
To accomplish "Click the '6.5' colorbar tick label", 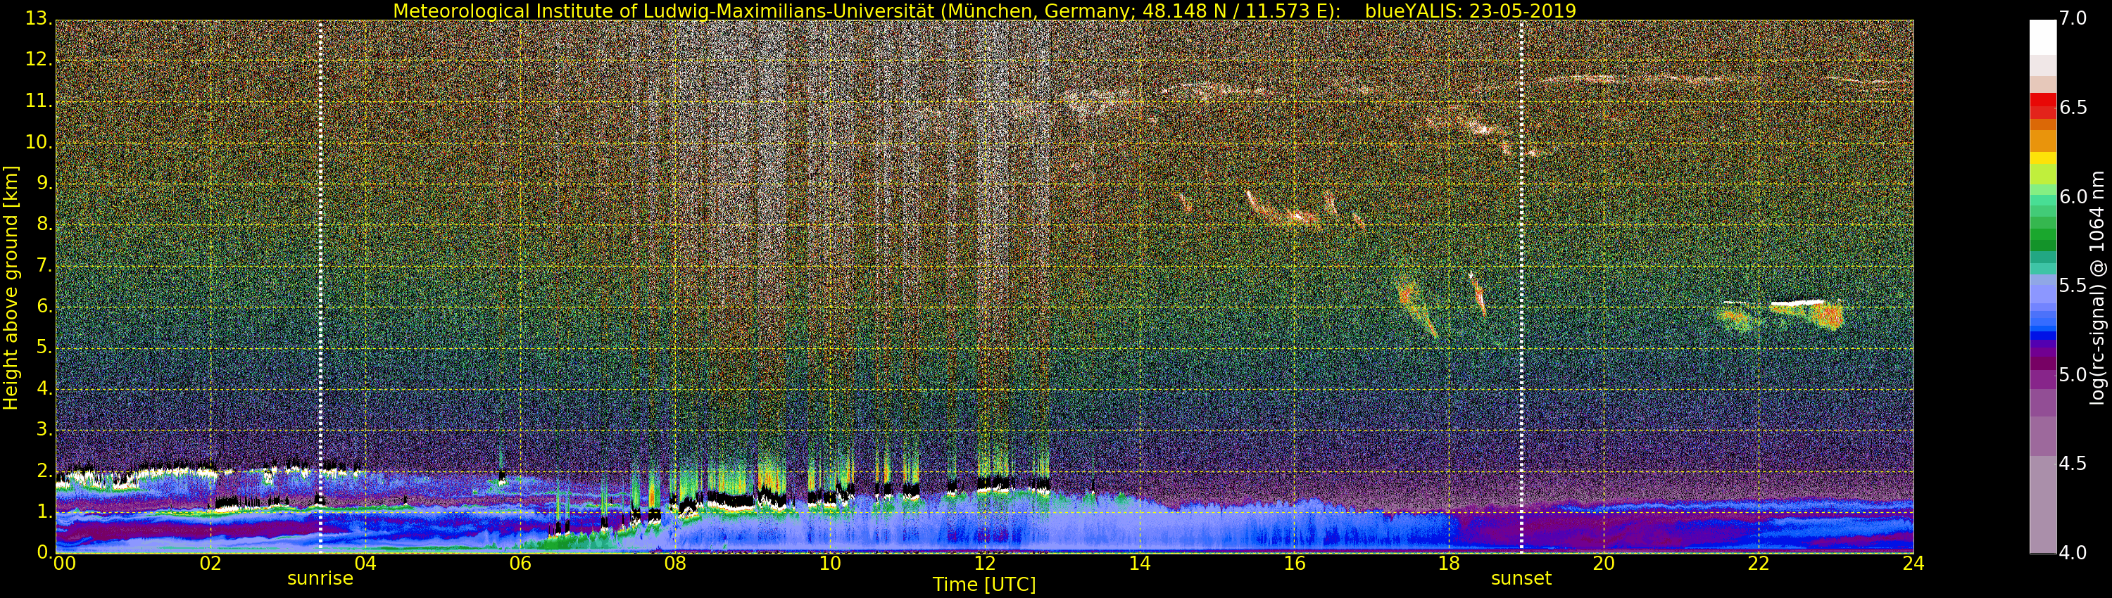I will [2073, 109].
